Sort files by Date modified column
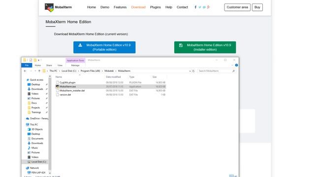 click(x=113, y=77)
